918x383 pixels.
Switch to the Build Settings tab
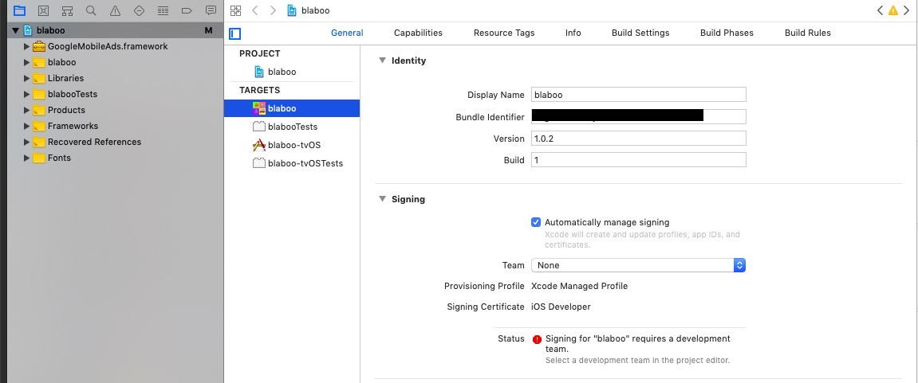pos(640,33)
